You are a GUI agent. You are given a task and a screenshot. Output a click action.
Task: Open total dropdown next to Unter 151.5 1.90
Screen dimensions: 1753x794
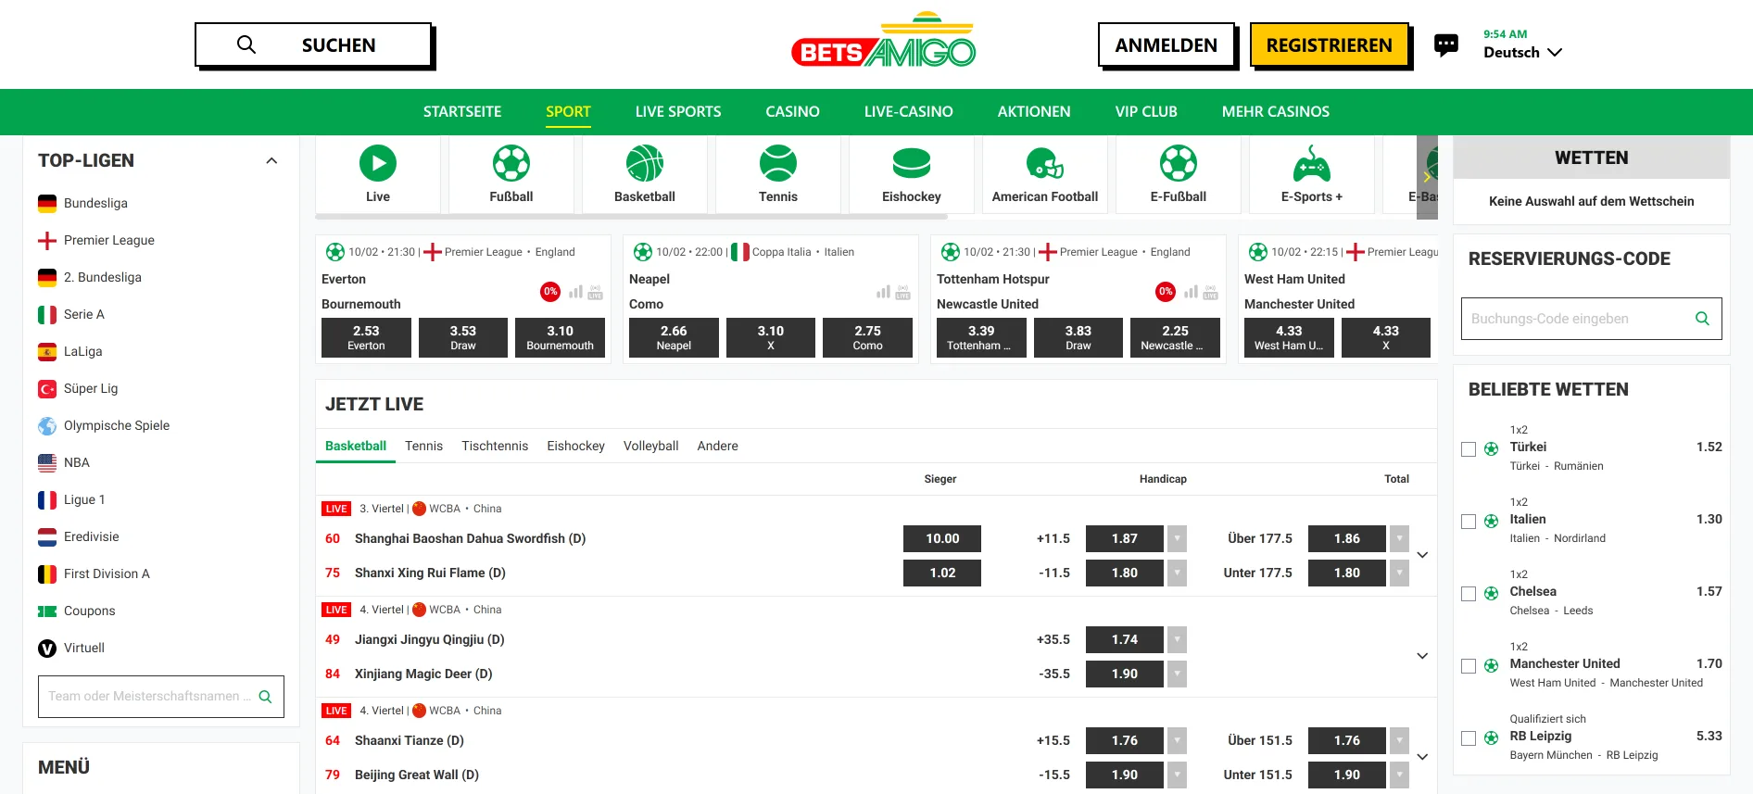click(1399, 775)
